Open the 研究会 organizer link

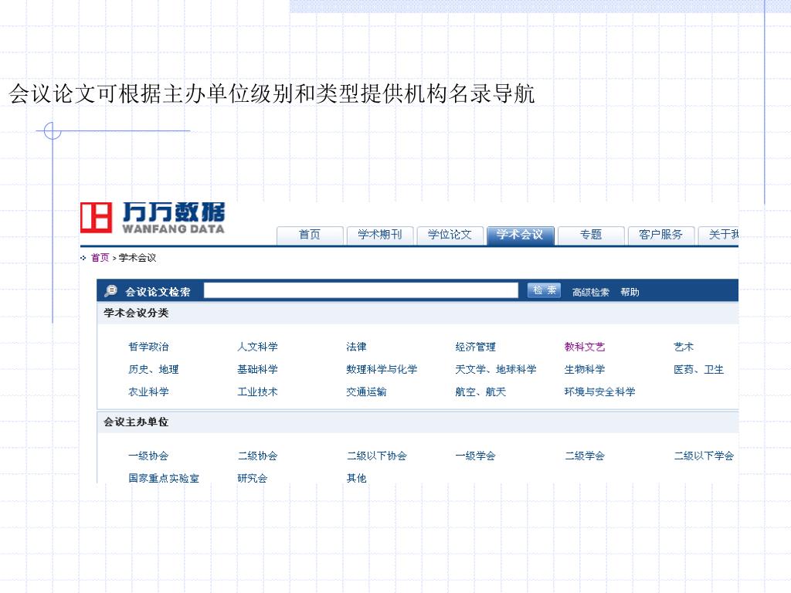tap(253, 478)
